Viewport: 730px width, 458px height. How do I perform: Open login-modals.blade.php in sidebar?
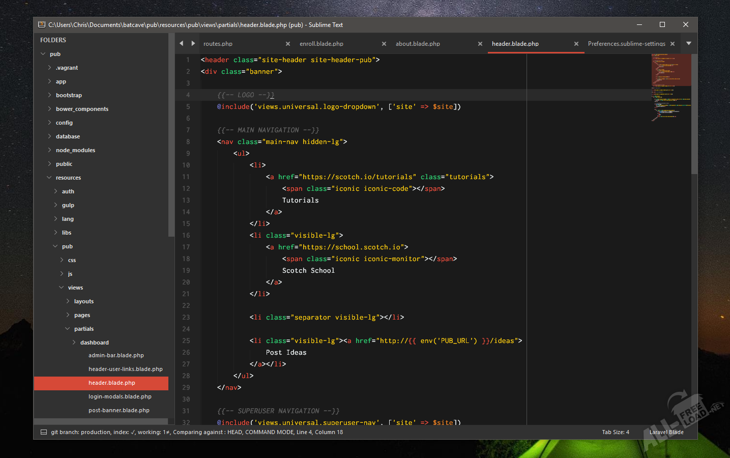click(x=120, y=396)
